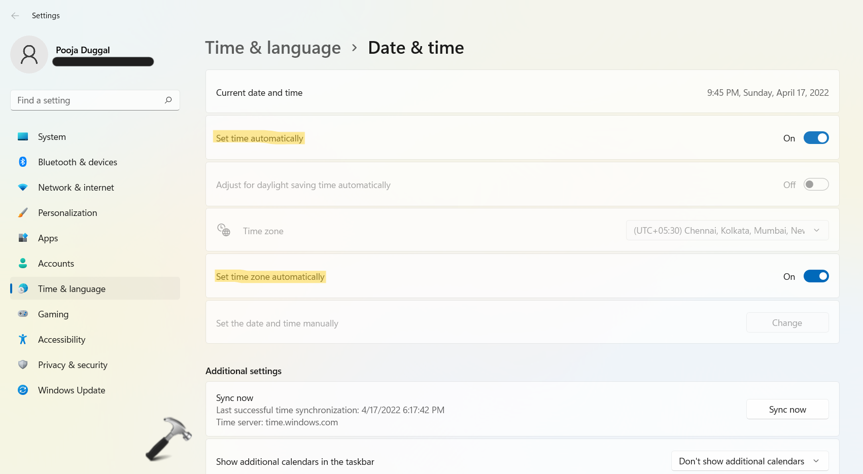Image resolution: width=863 pixels, height=474 pixels.
Task: Click the Accessibility figure icon
Action: (x=23, y=339)
